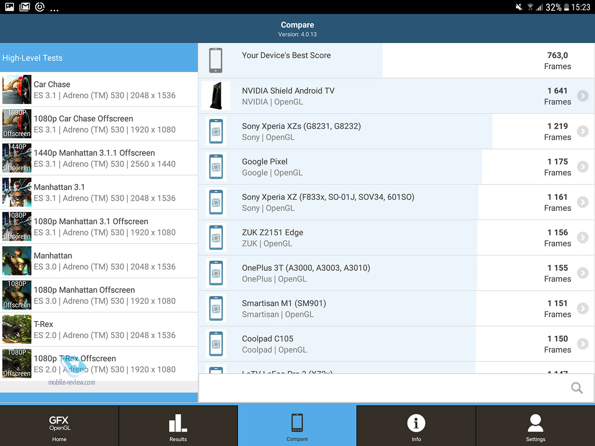The image size is (595, 446).
Task: Tap the phone icon beside Google Pixel
Action: (216, 166)
